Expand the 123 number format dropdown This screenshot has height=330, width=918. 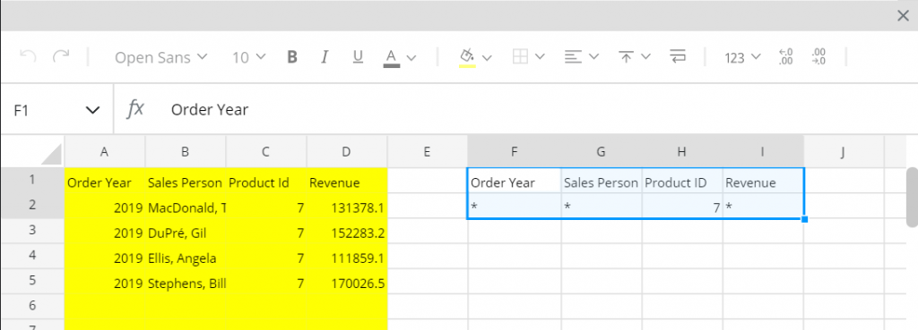[742, 57]
